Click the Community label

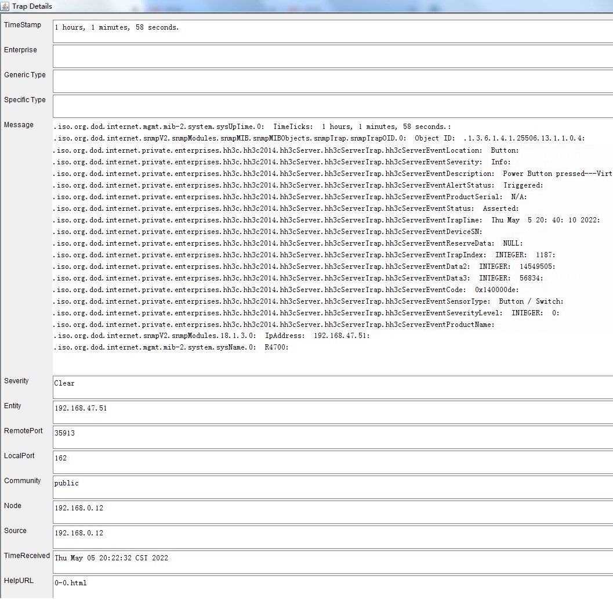coord(22,481)
